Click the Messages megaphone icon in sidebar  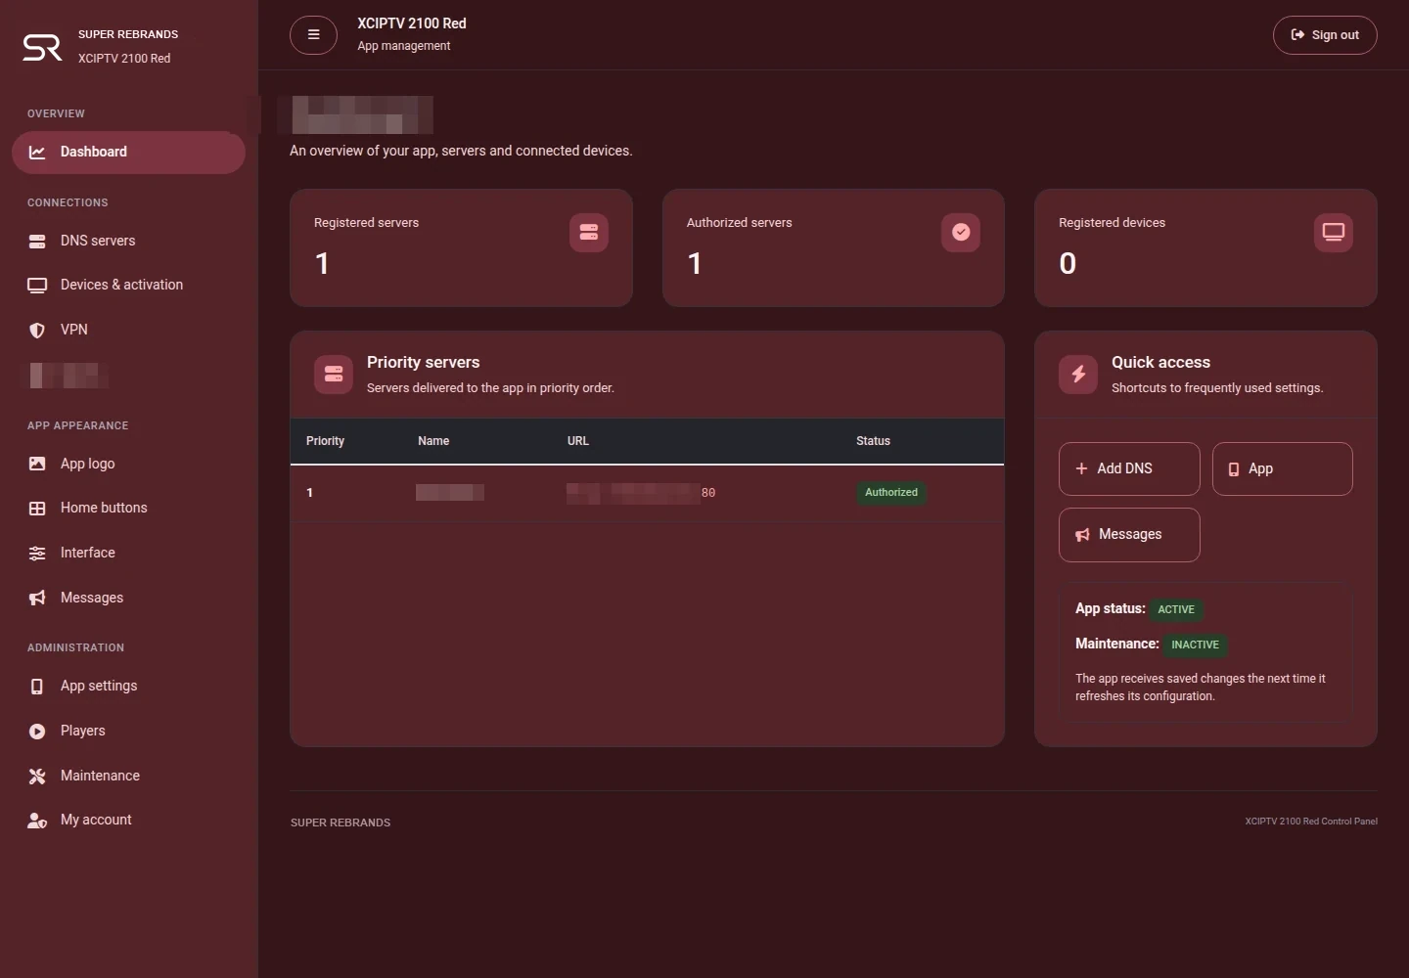37,598
